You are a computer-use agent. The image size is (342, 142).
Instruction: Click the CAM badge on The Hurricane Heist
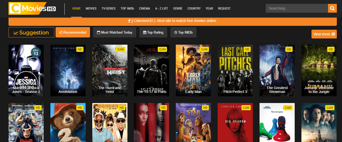[x=120, y=49]
